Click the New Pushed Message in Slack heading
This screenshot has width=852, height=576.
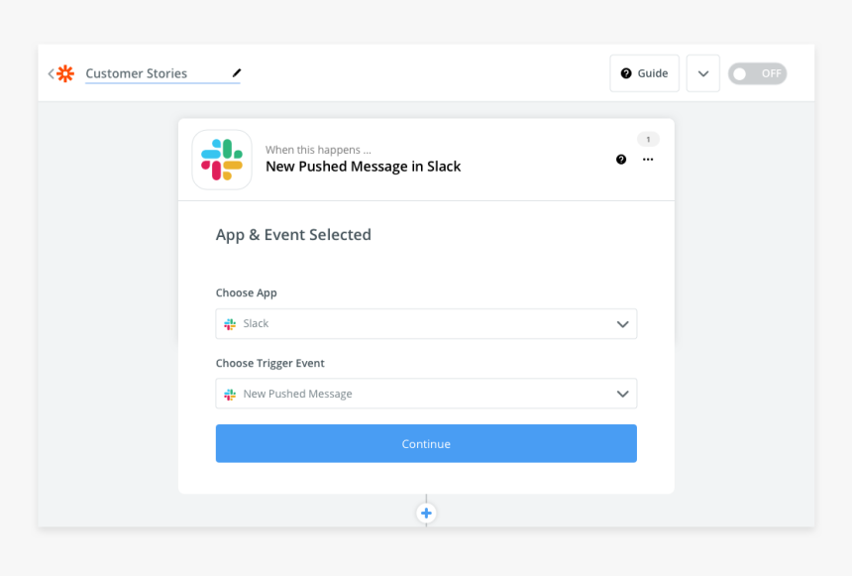363,167
